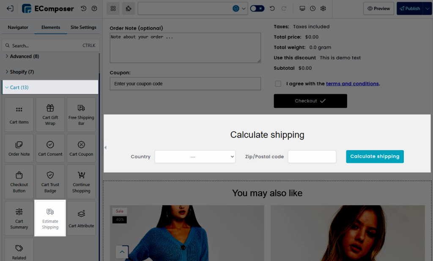Redo the last change
The width and height of the screenshot is (433, 261).
coord(284,8)
